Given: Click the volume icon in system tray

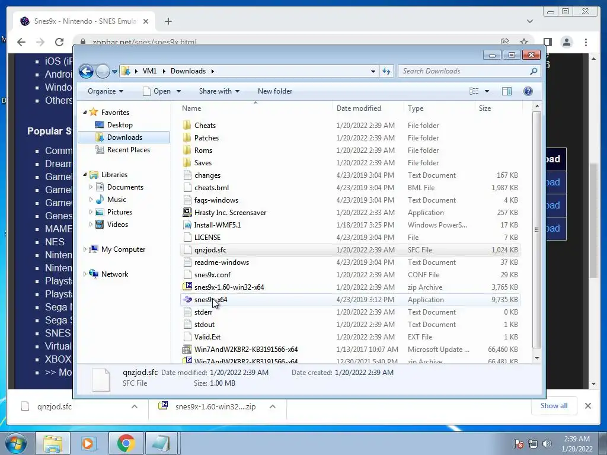Looking at the screenshot, I should [547, 443].
